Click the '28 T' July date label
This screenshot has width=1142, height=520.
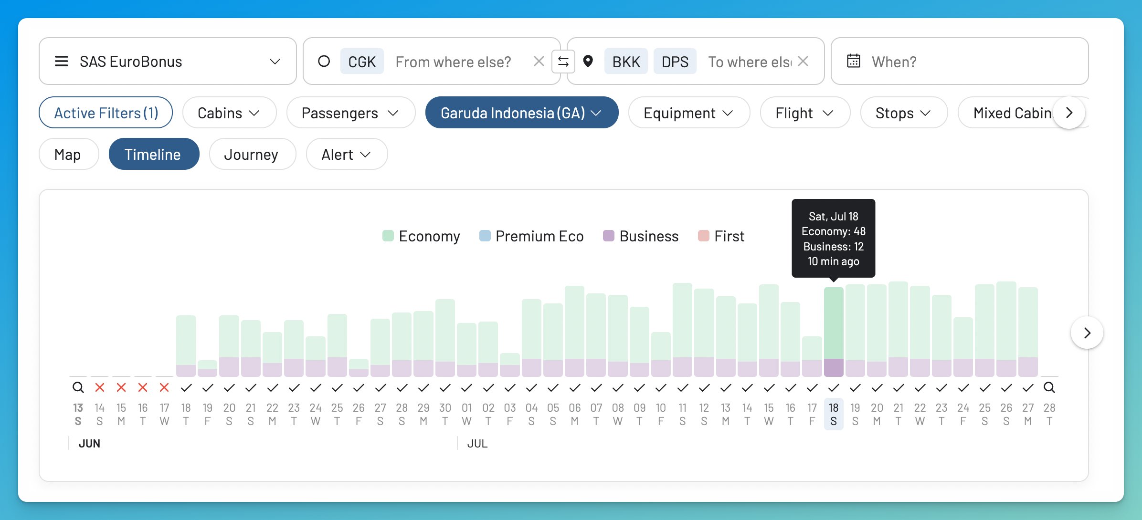[1049, 414]
